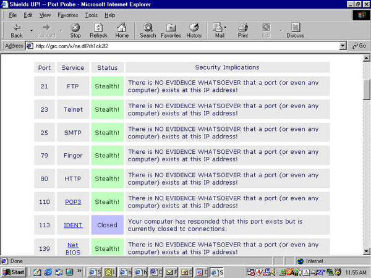Open the Tools menu
Screen dimensions: 371x278
point(92,15)
